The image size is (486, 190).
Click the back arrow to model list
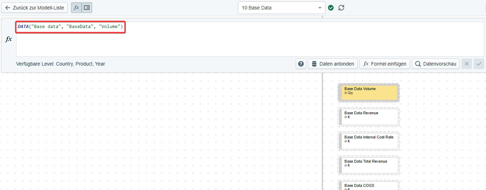pyautogui.click(x=8, y=8)
